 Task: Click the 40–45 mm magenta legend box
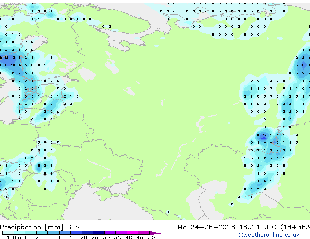tap(133, 233)
